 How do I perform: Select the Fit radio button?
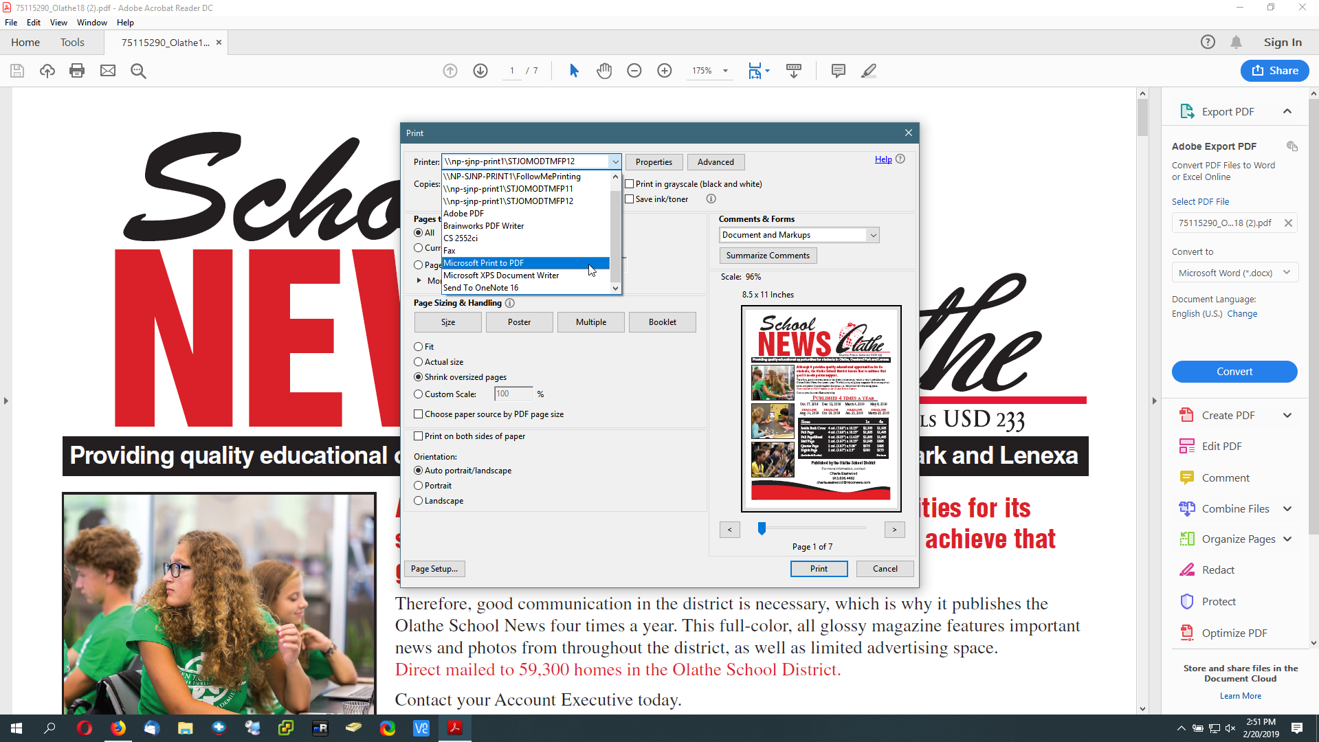418,347
